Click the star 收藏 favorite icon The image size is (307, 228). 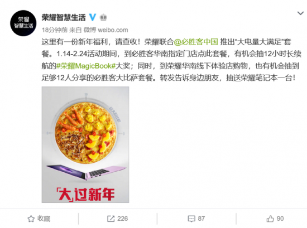tap(31, 219)
